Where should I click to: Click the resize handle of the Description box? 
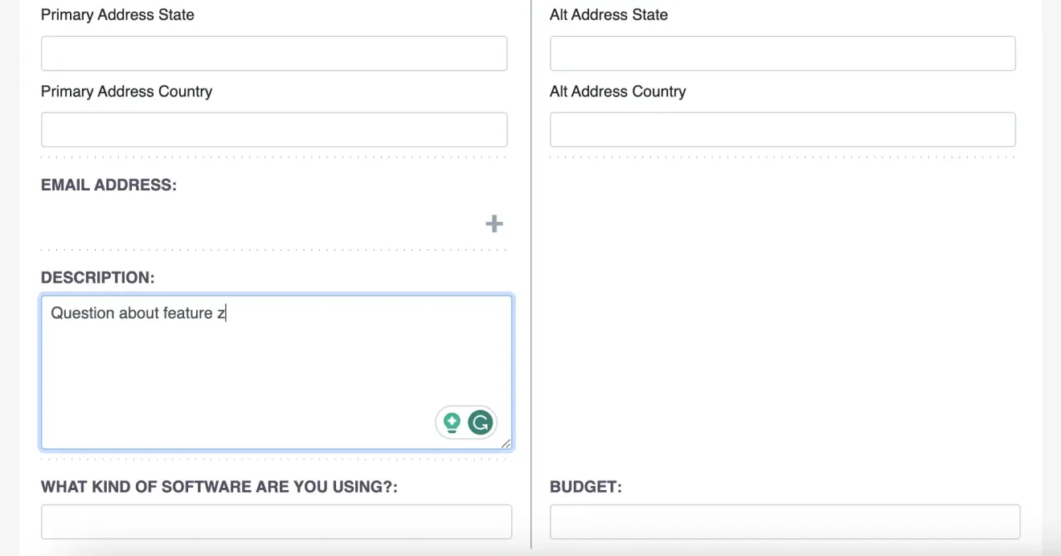pyautogui.click(x=507, y=444)
